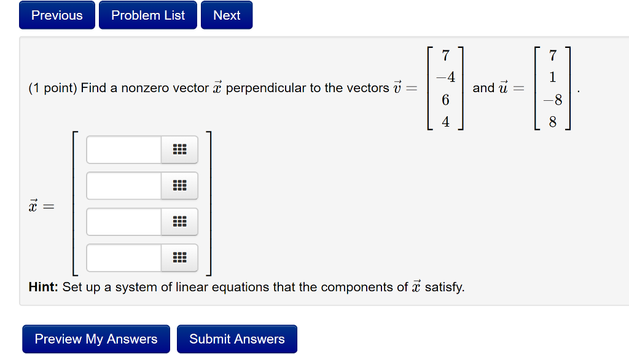Click inside the fourth vector component input box
Screen dimensions: 629x354
[x=123, y=258]
